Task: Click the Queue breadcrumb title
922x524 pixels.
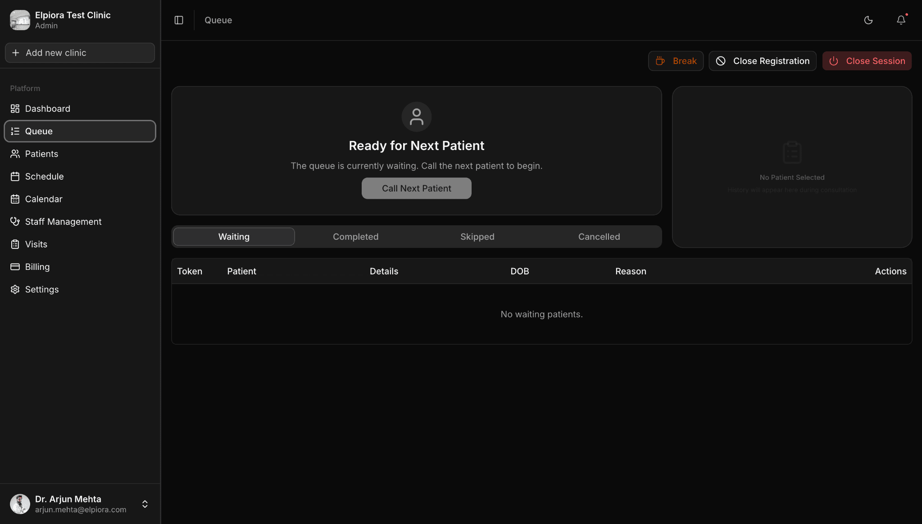Action: pos(218,20)
